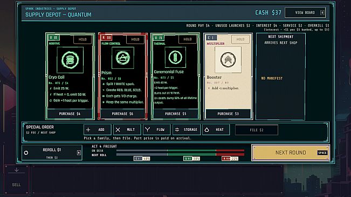This screenshot has width=351, height=197.
Task: Click the U II 38% freight badge
Action: click(191, 159)
